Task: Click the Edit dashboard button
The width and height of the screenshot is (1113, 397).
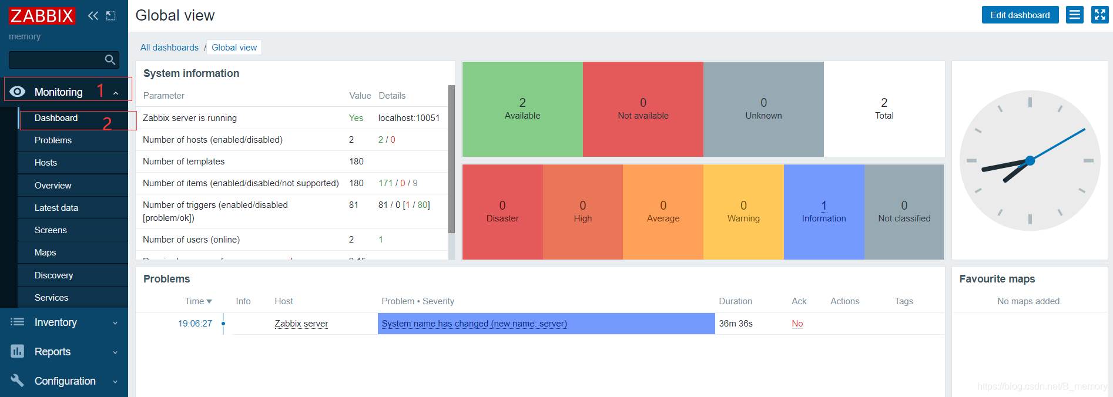Action: pyautogui.click(x=1020, y=15)
